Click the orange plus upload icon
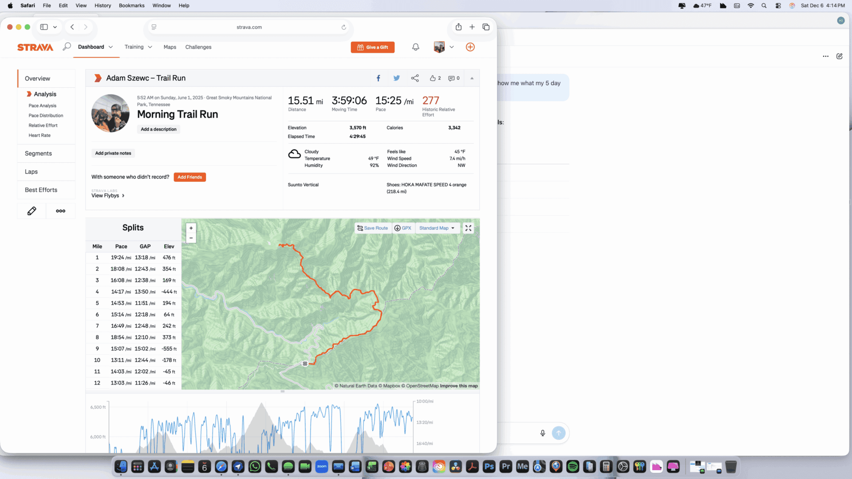 (470, 47)
